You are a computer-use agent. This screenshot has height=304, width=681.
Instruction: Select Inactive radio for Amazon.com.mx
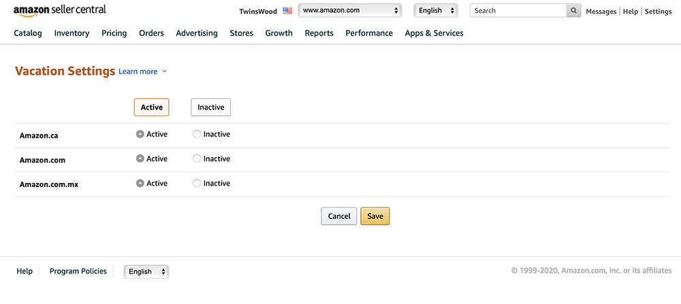197,184
